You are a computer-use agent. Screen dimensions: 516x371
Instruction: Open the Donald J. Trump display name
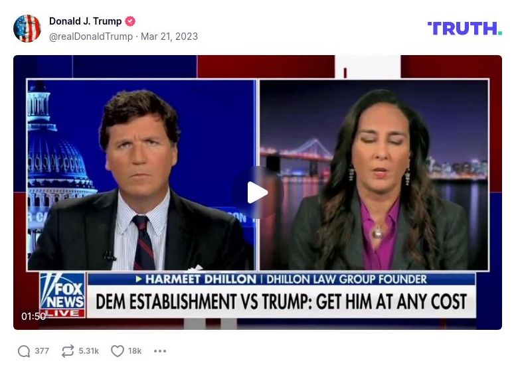pyautogui.click(x=85, y=21)
